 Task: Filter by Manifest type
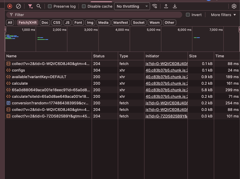click(x=120, y=22)
